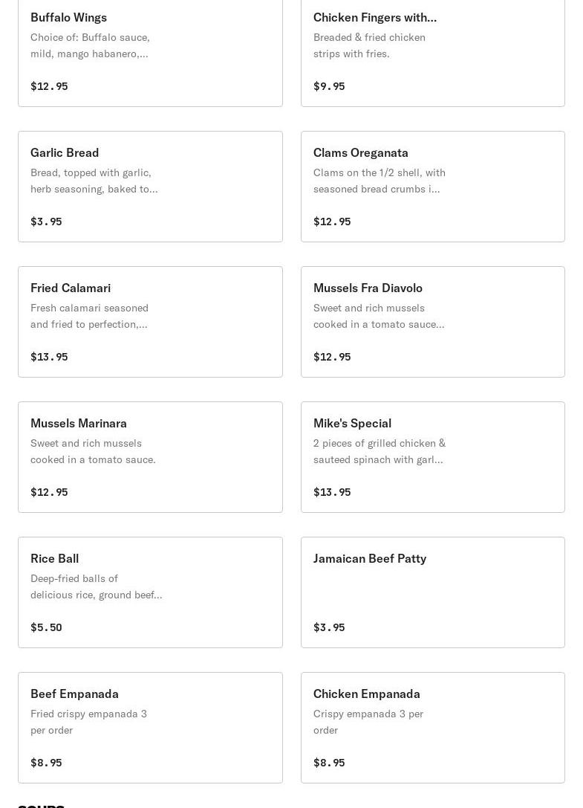Click Garlic Bread description text
The height and width of the screenshot is (808, 583).
(x=94, y=181)
